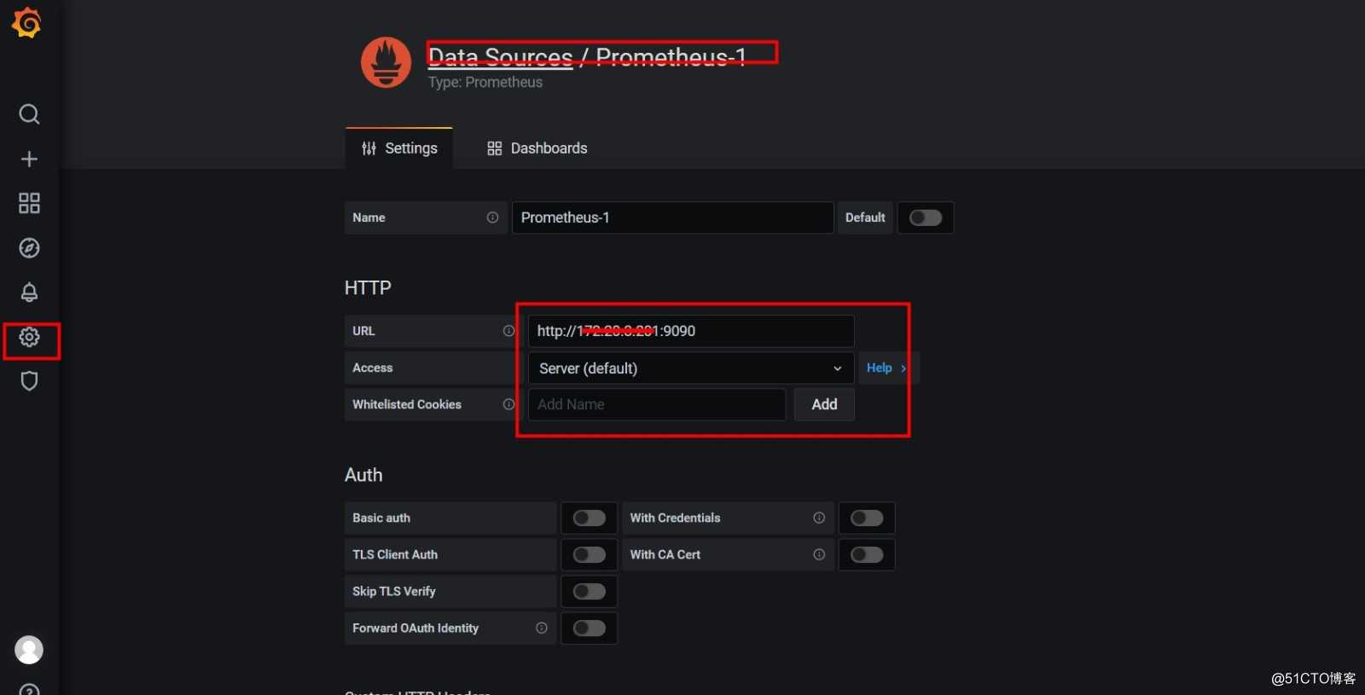Click the Add Name cookie input

point(657,404)
